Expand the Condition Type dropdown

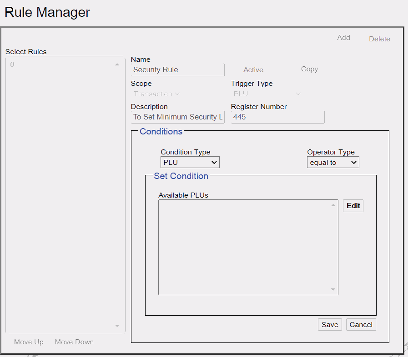tap(190, 163)
